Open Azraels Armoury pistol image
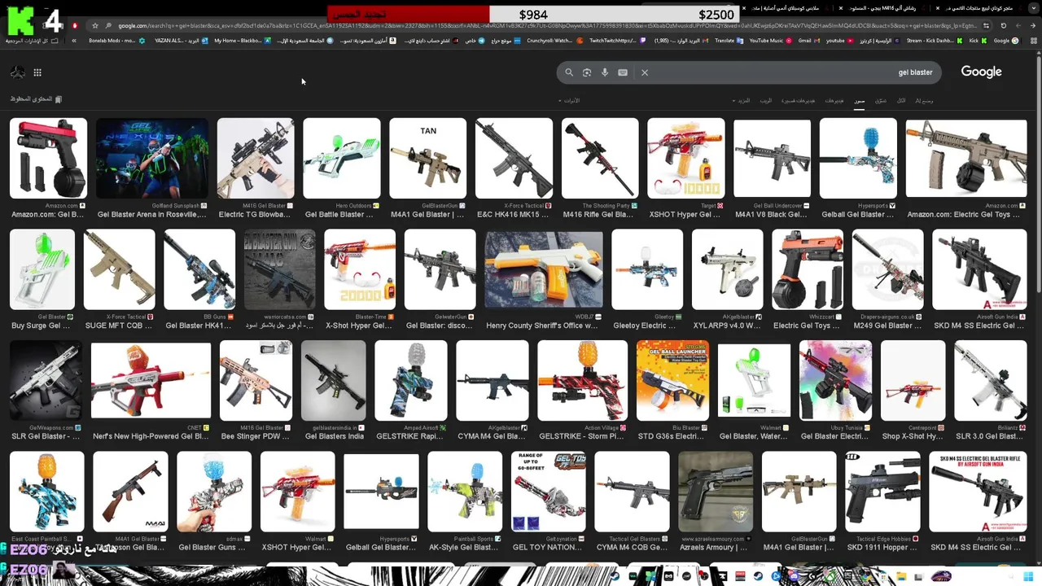The width and height of the screenshot is (1042, 586). 716,492
